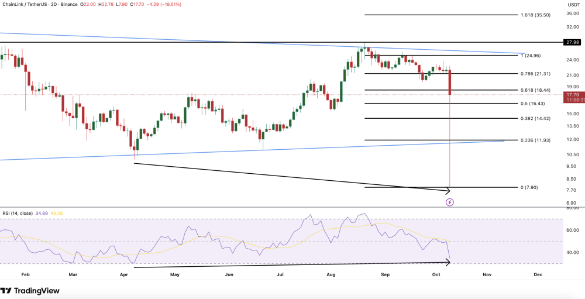
Task: Click the 9.50 price axis label
Action: [x=572, y=167]
